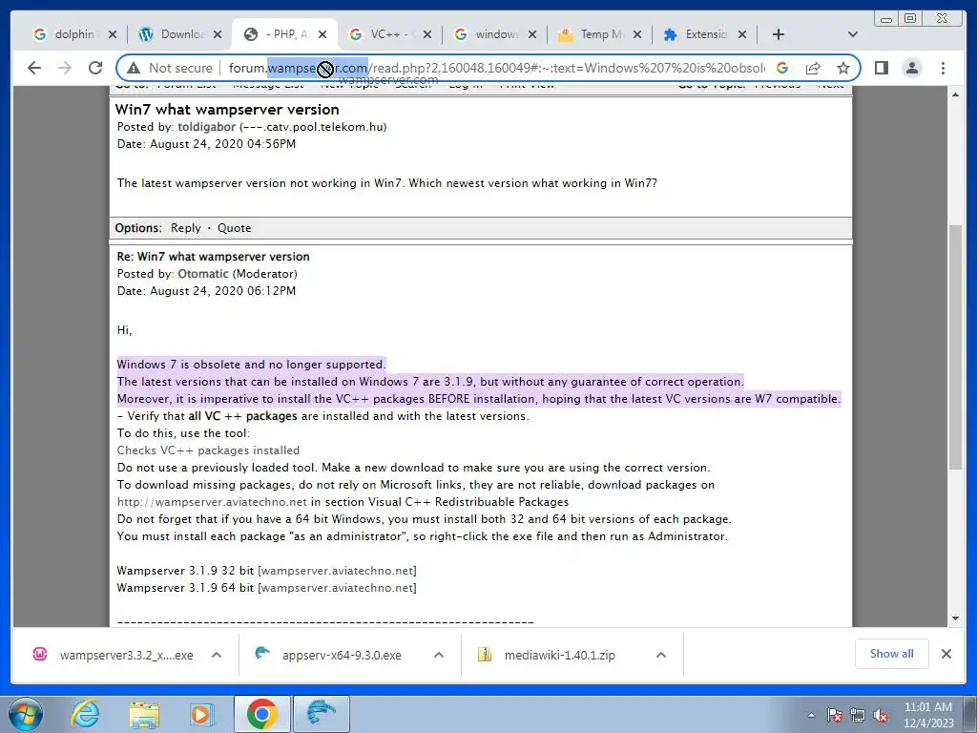
Task: Open the Windows Start menu
Action: [26, 714]
